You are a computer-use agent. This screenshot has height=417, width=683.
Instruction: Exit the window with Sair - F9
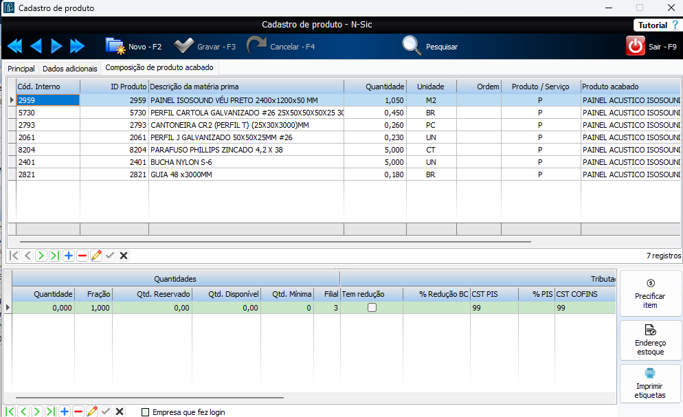point(651,46)
